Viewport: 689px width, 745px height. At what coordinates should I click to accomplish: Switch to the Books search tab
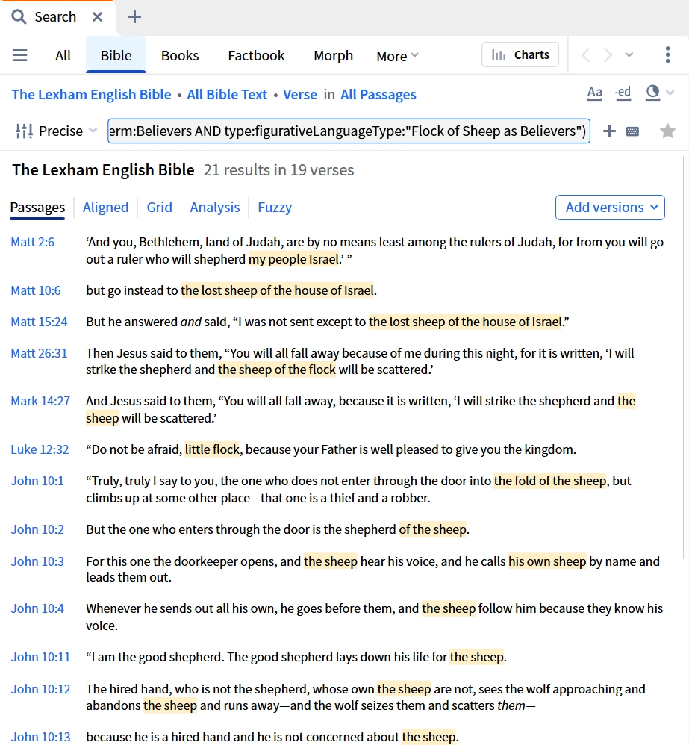(x=180, y=55)
